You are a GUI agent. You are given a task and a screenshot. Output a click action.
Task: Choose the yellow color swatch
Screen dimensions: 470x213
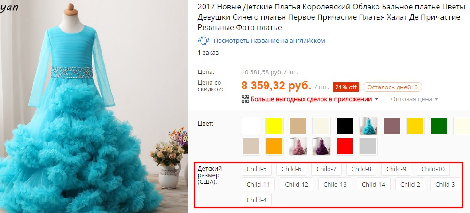point(274,126)
